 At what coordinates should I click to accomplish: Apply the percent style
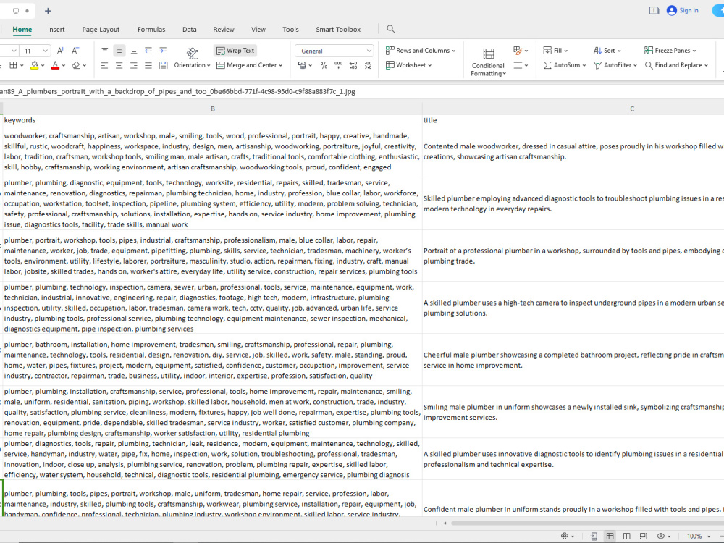tap(324, 66)
